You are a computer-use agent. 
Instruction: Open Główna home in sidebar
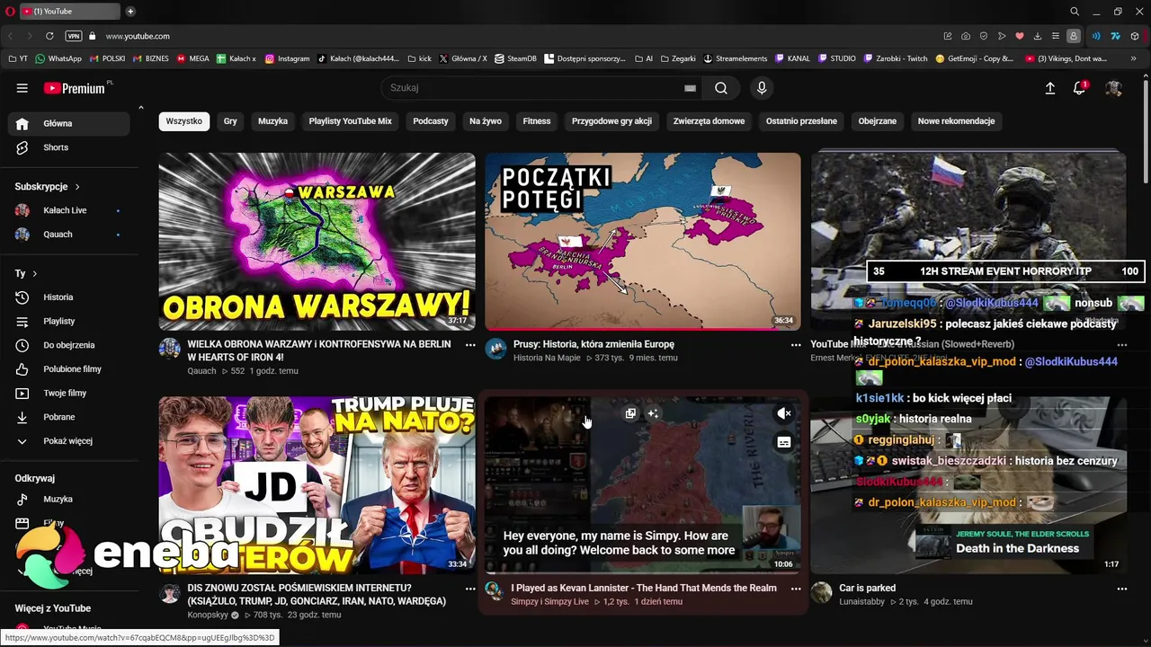point(68,124)
